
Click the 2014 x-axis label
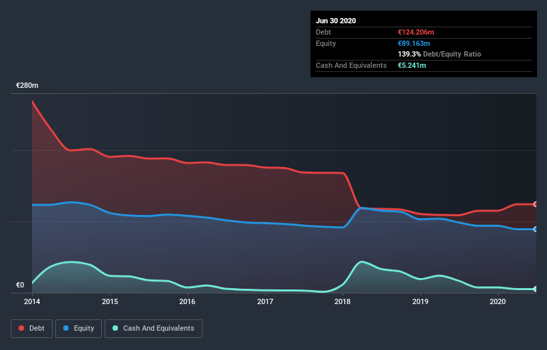tap(32, 301)
